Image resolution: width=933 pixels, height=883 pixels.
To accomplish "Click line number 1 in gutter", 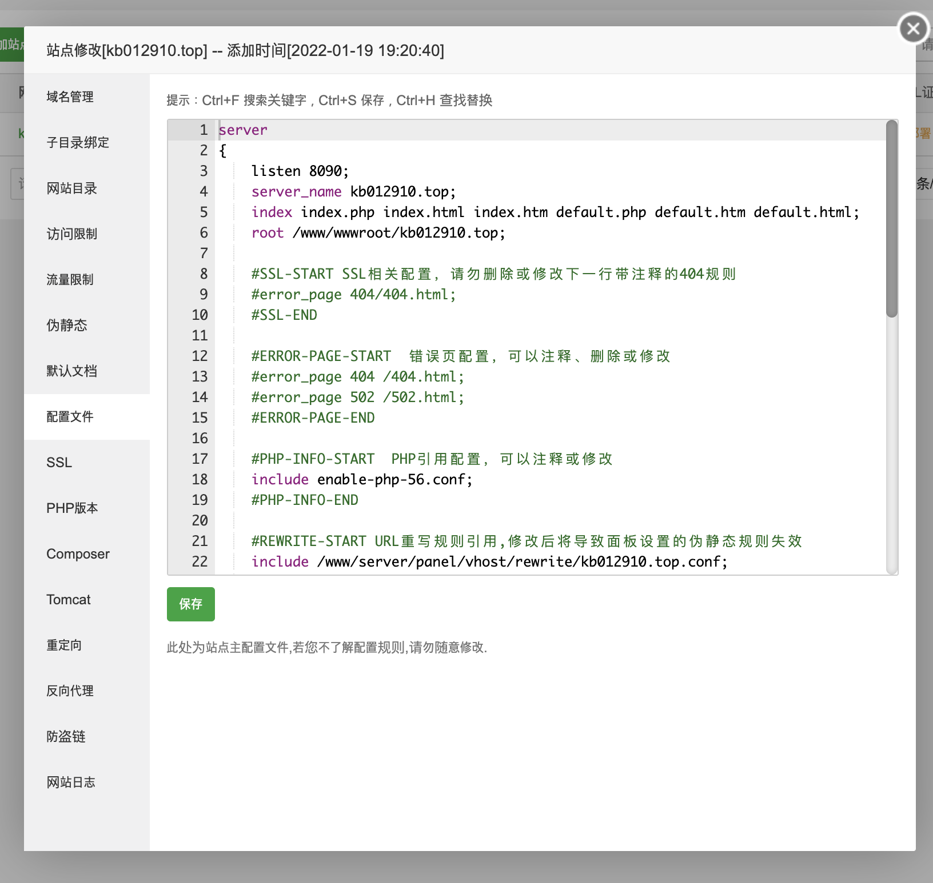I will coord(204,130).
